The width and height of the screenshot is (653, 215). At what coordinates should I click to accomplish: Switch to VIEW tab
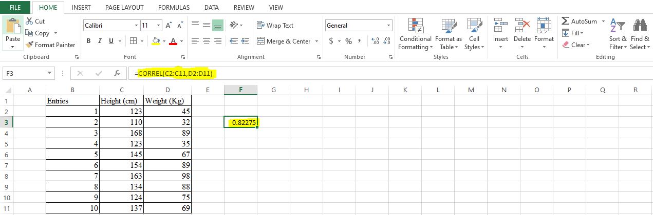(276, 8)
